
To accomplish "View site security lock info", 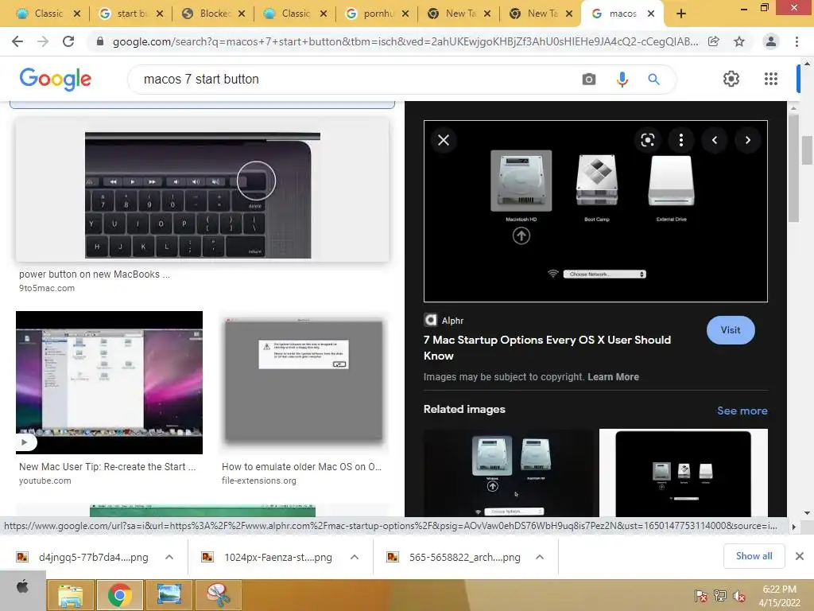I will click(x=100, y=41).
